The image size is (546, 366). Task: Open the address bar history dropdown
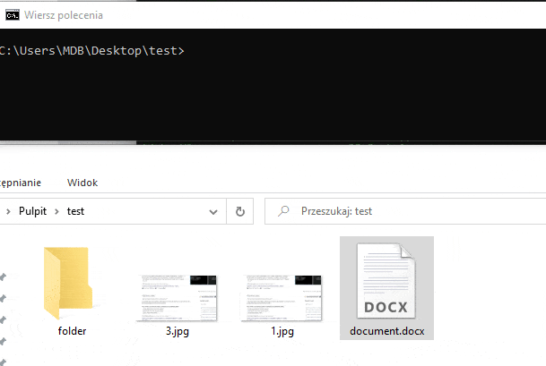tap(212, 212)
